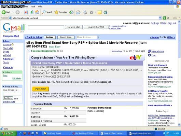
Task: Click the Give Gmail to email field
Action: tap(12, 94)
